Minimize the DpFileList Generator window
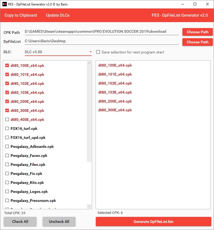Screen dimensions: 214x230 pyautogui.click(x=183, y=4)
